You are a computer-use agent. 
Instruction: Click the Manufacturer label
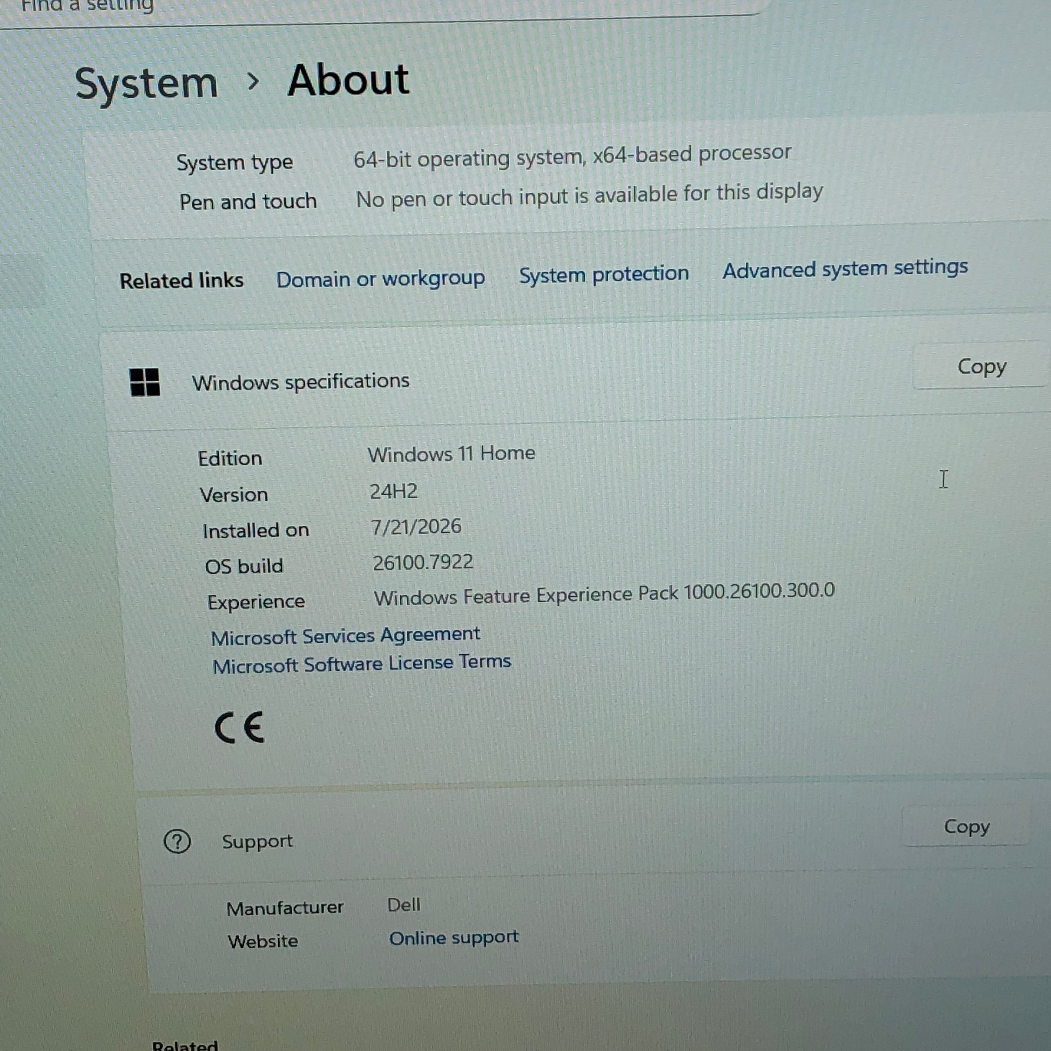[x=285, y=908]
